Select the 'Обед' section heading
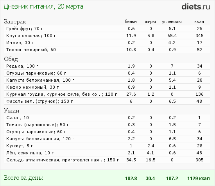215x186 pixels. [11, 59]
